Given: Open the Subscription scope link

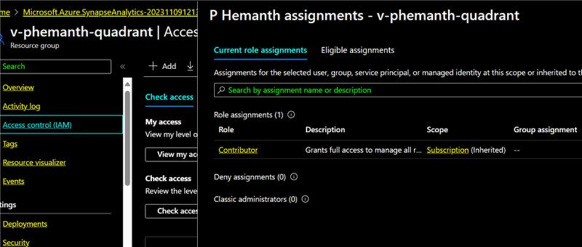Looking at the screenshot, I should click(448, 150).
